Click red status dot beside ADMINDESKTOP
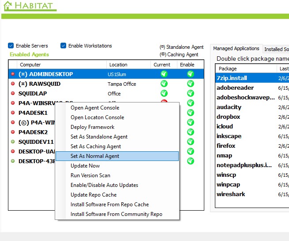The width and height of the screenshot is (289, 241). 13,74
